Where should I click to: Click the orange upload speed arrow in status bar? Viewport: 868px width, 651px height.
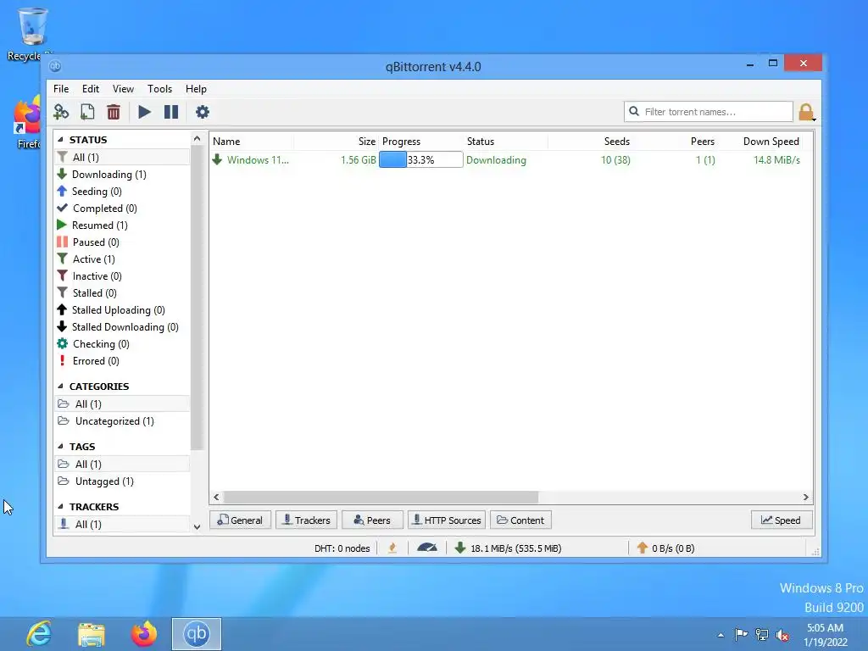tap(643, 548)
